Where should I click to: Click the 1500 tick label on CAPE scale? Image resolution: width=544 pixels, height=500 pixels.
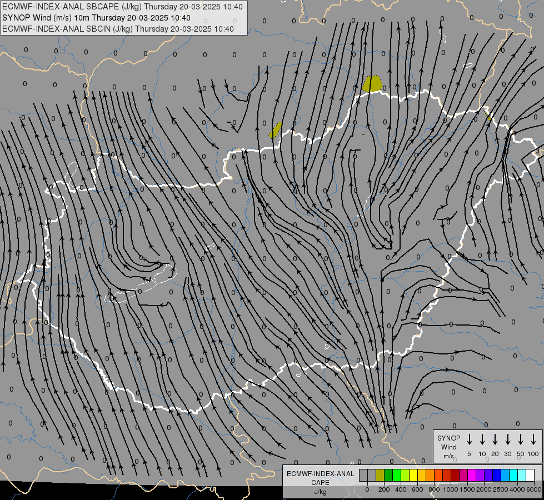pyautogui.click(x=467, y=489)
